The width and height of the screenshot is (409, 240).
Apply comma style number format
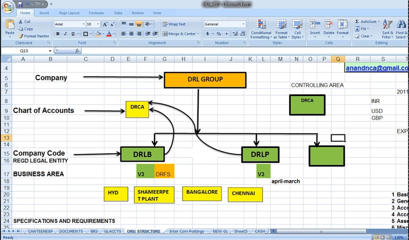[226, 34]
